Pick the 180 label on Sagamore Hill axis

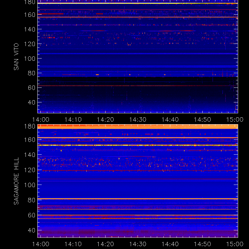click(x=30, y=126)
